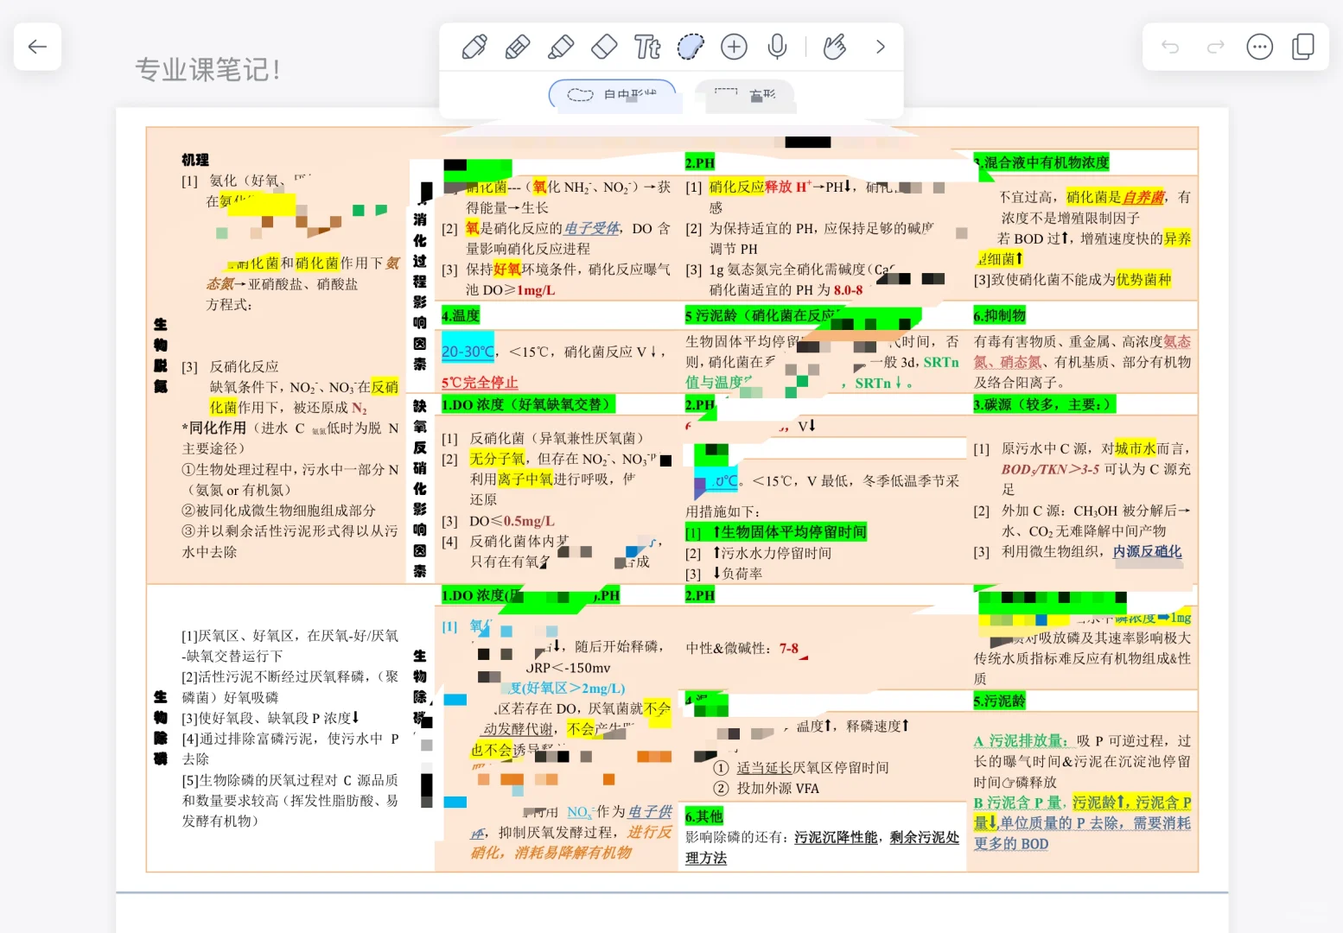This screenshot has width=1343, height=933.
Task: Select the finger gesture tool
Action: [833, 47]
